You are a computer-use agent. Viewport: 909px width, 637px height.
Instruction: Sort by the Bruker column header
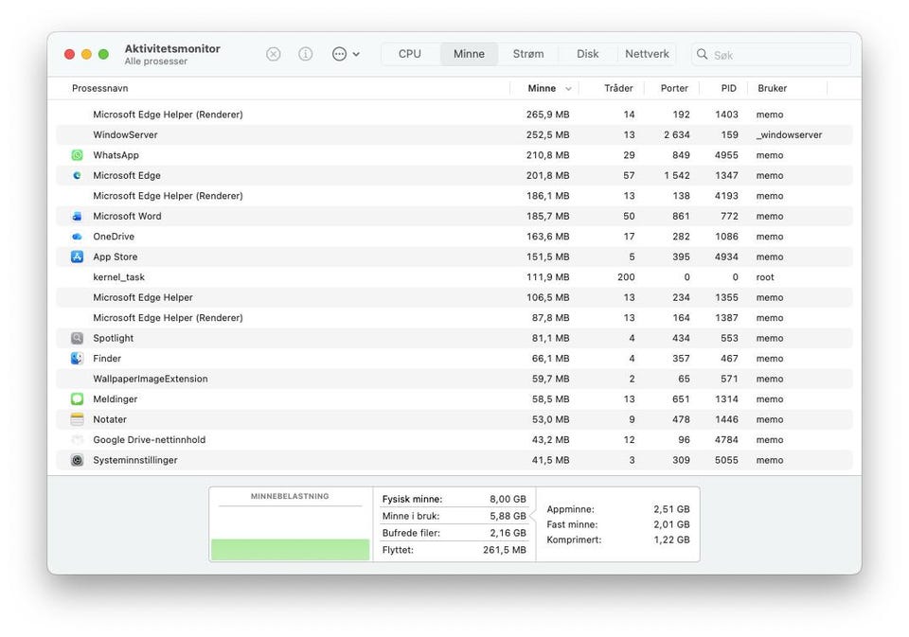773,88
